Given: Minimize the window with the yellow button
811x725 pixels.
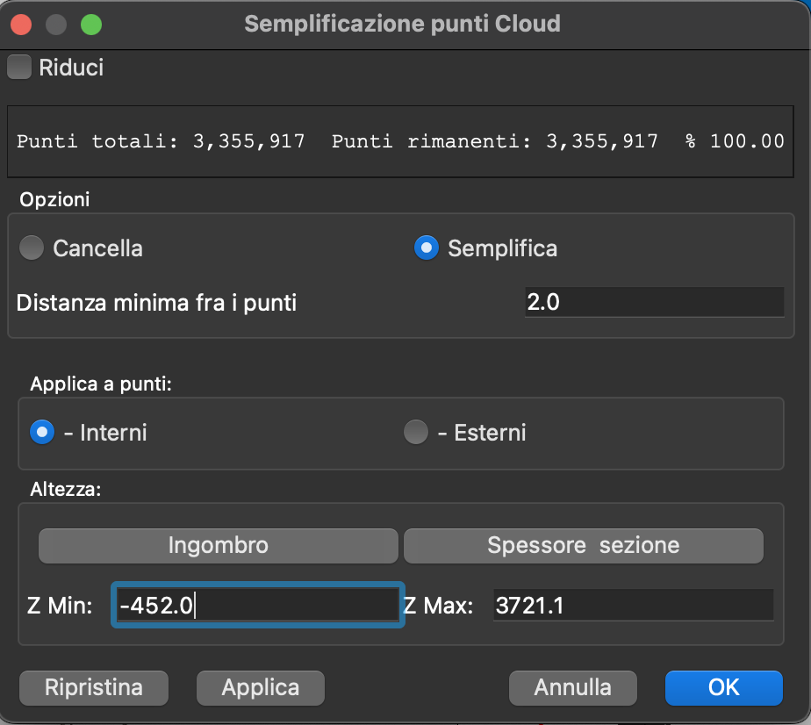Looking at the screenshot, I should (x=56, y=24).
